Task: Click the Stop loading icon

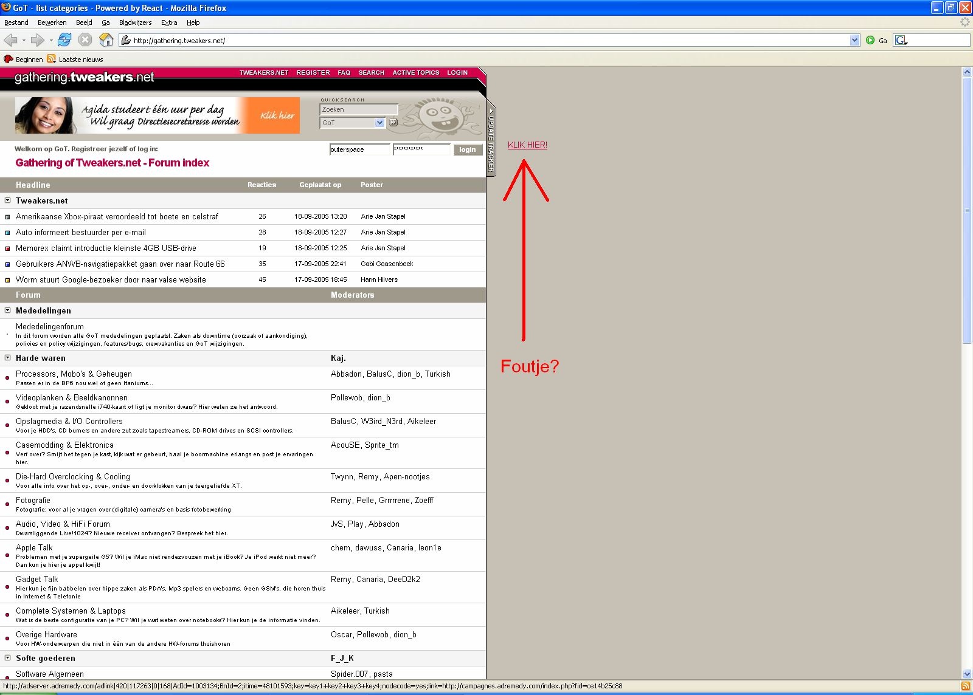Action: [x=85, y=40]
